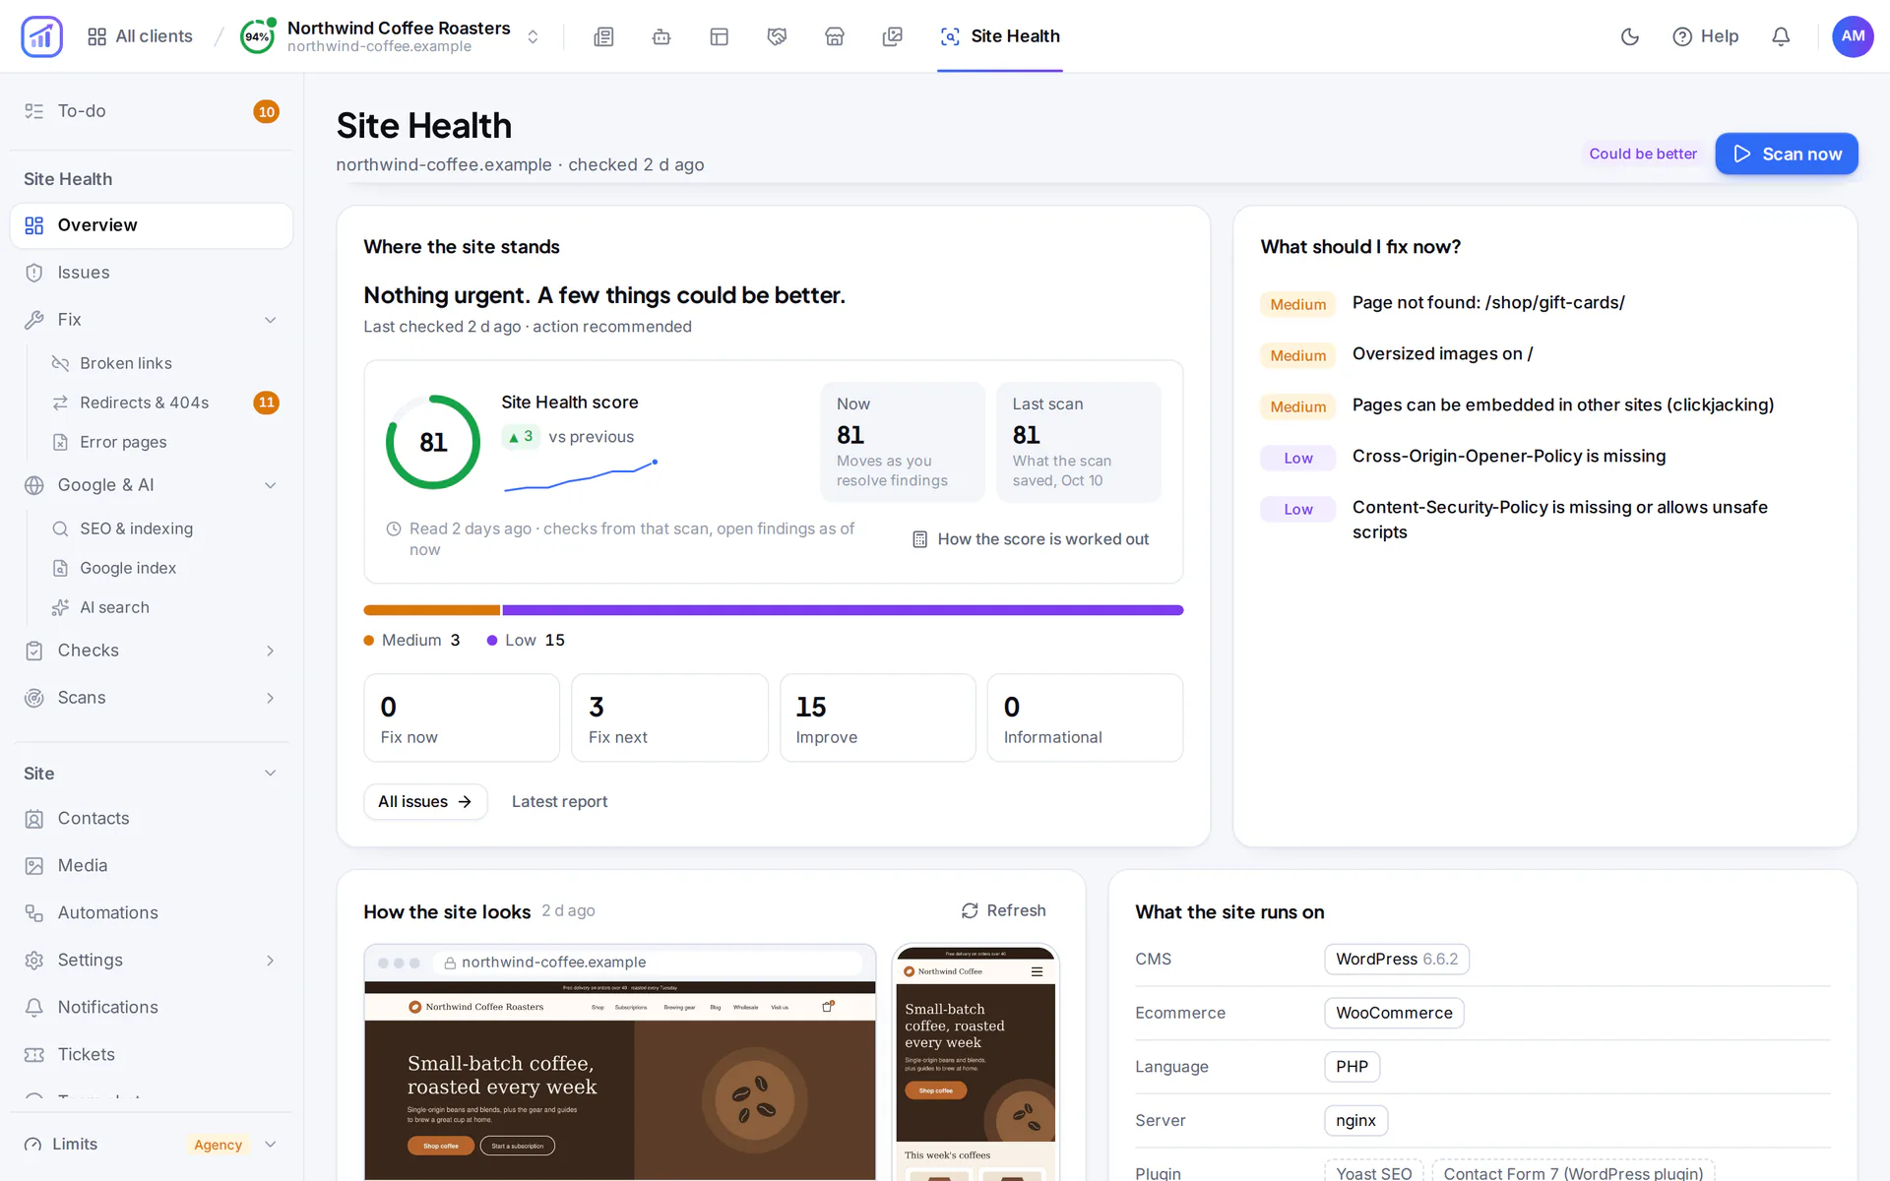Open Broken links under Fix
The height and width of the screenshot is (1181, 1890).
pyautogui.click(x=165, y=363)
